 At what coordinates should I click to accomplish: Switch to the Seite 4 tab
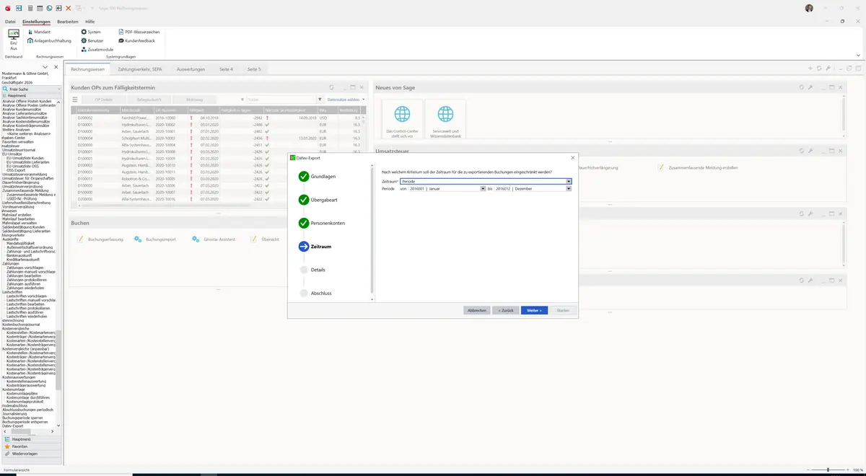point(227,69)
